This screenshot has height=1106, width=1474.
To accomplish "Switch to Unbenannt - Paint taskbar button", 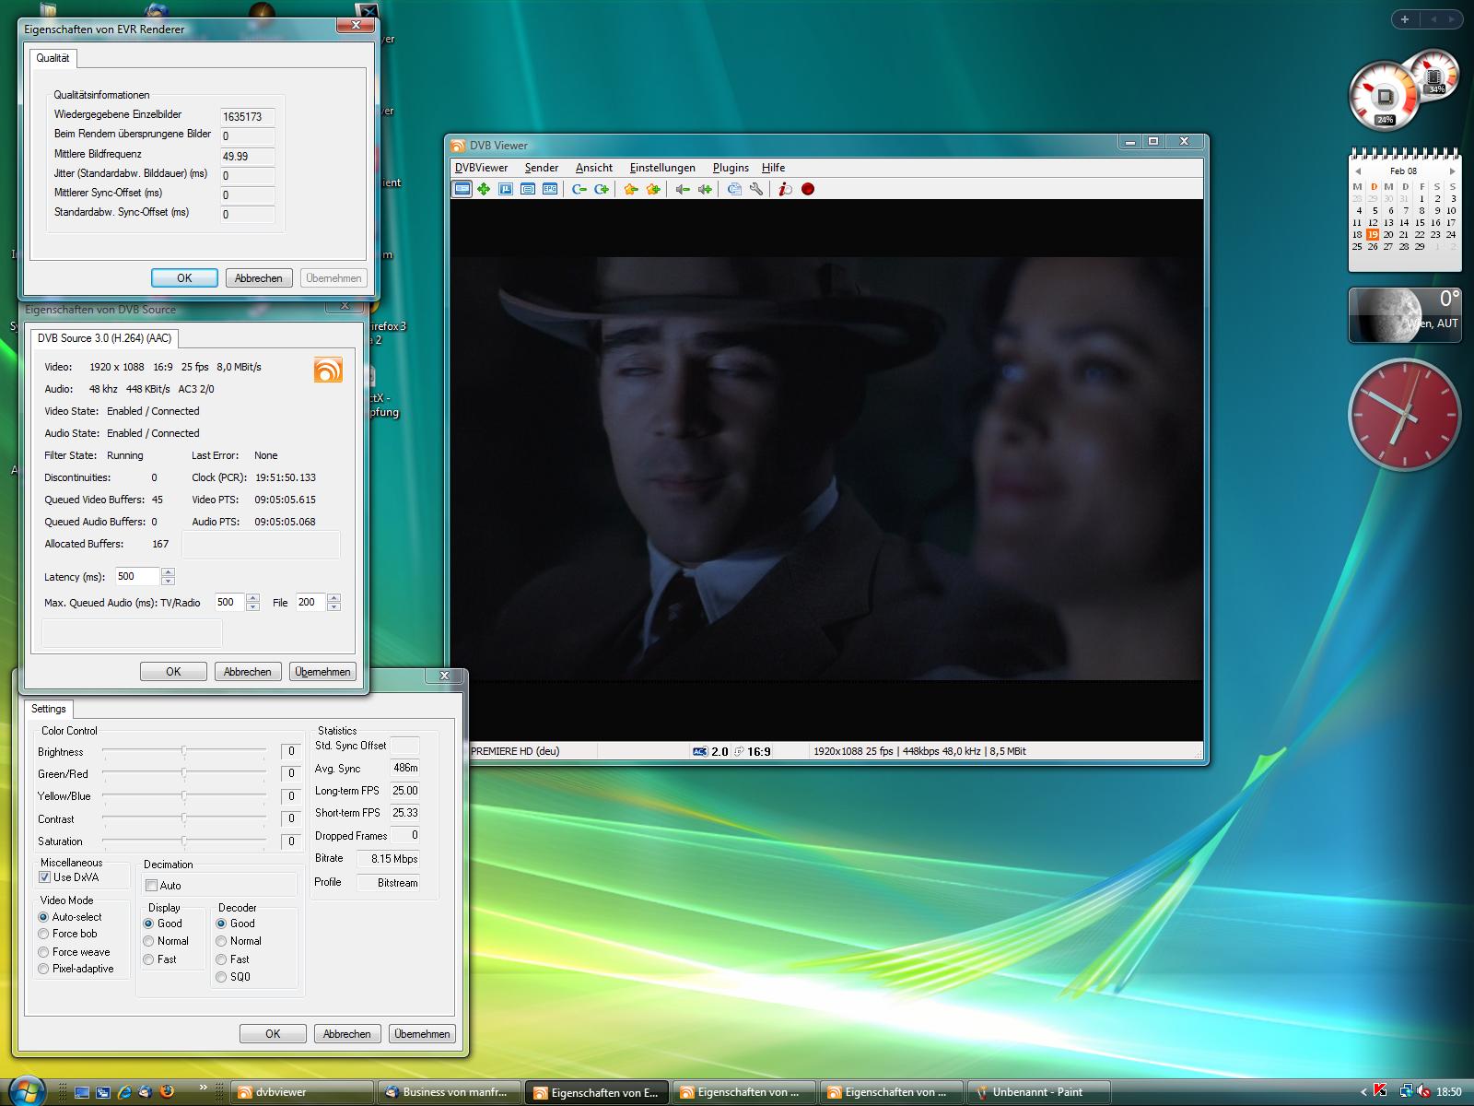I will 1037,1092.
